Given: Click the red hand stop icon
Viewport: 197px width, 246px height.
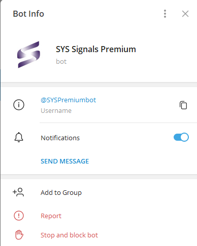Looking at the screenshot, I should pos(19,235).
